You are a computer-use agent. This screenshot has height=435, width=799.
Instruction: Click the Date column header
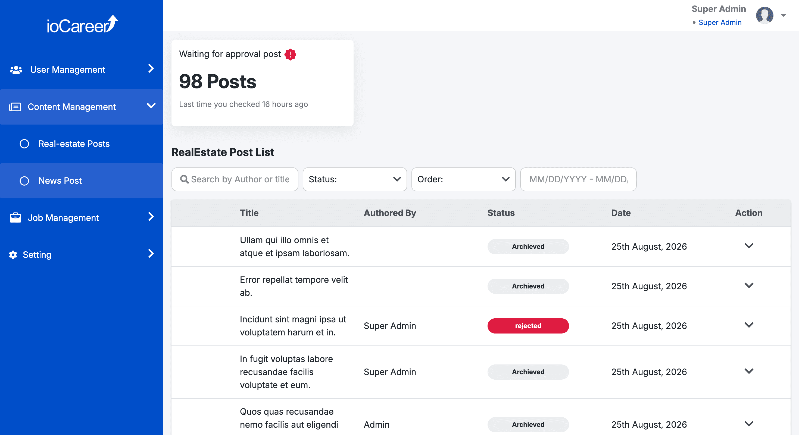click(x=621, y=213)
